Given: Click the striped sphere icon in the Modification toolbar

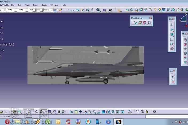Looking at the screenshot, I should point(140,23).
